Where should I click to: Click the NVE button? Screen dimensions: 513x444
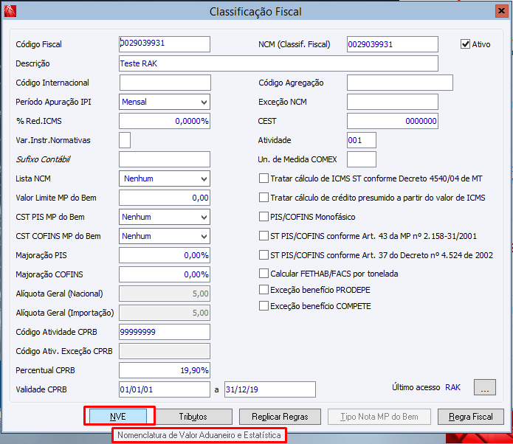pos(118,416)
